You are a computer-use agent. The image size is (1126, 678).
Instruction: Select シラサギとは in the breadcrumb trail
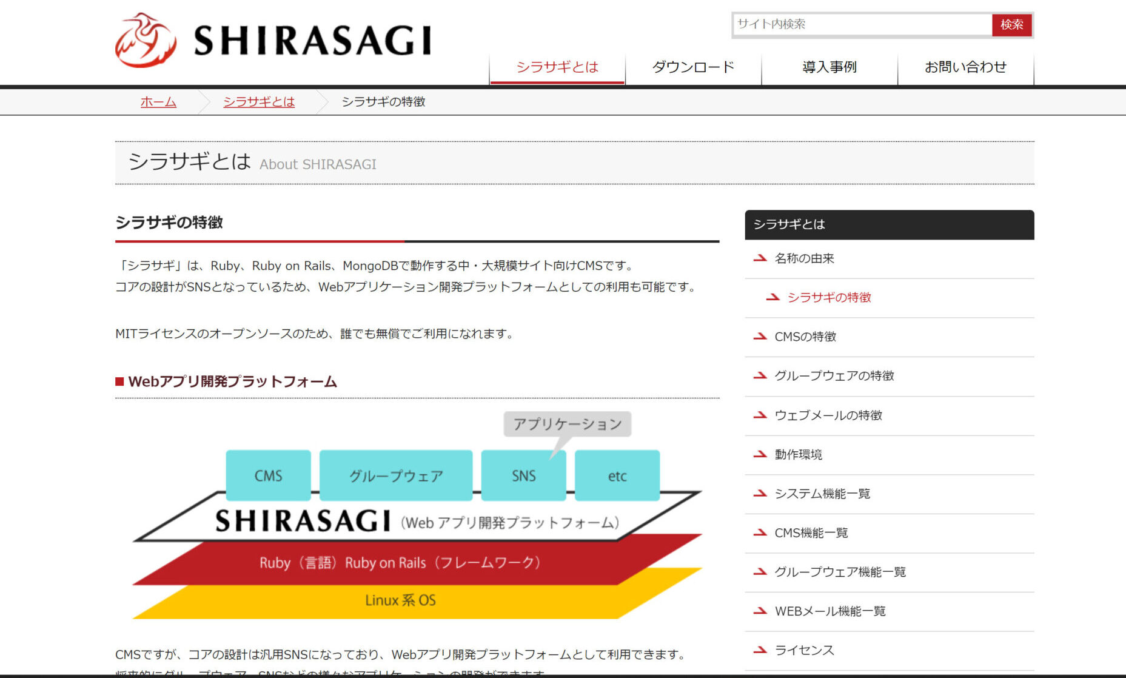click(x=259, y=101)
